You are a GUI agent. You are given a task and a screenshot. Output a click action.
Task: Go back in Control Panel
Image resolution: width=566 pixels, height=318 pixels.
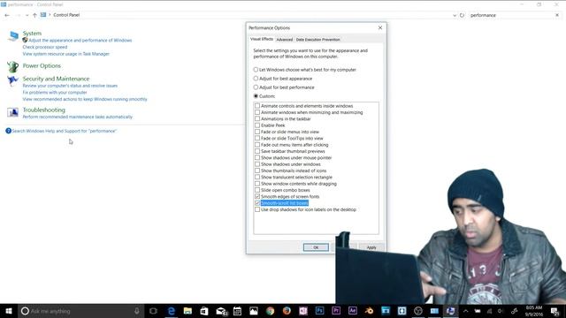tap(7, 15)
